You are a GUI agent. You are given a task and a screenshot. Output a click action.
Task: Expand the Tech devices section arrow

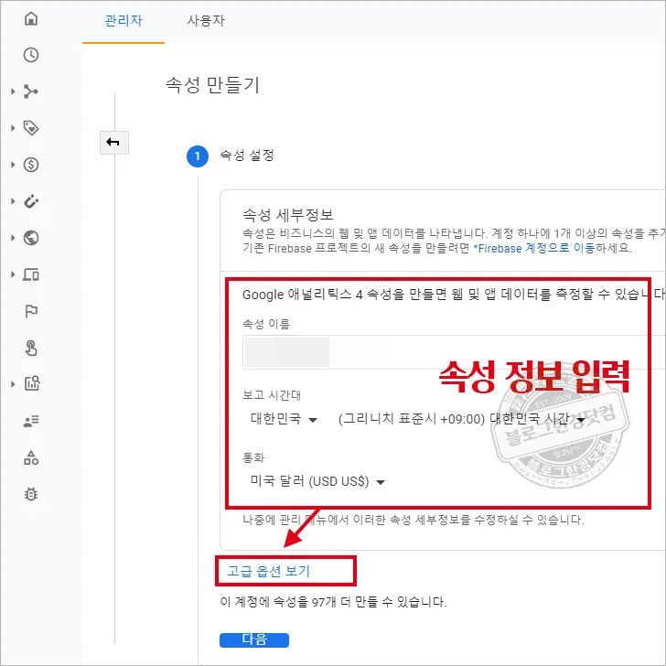tap(13, 274)
